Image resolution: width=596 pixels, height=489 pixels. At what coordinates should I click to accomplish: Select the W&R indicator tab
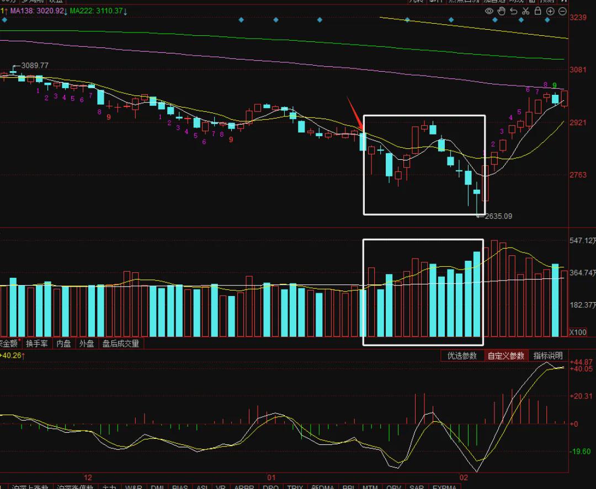coord(134,487)
